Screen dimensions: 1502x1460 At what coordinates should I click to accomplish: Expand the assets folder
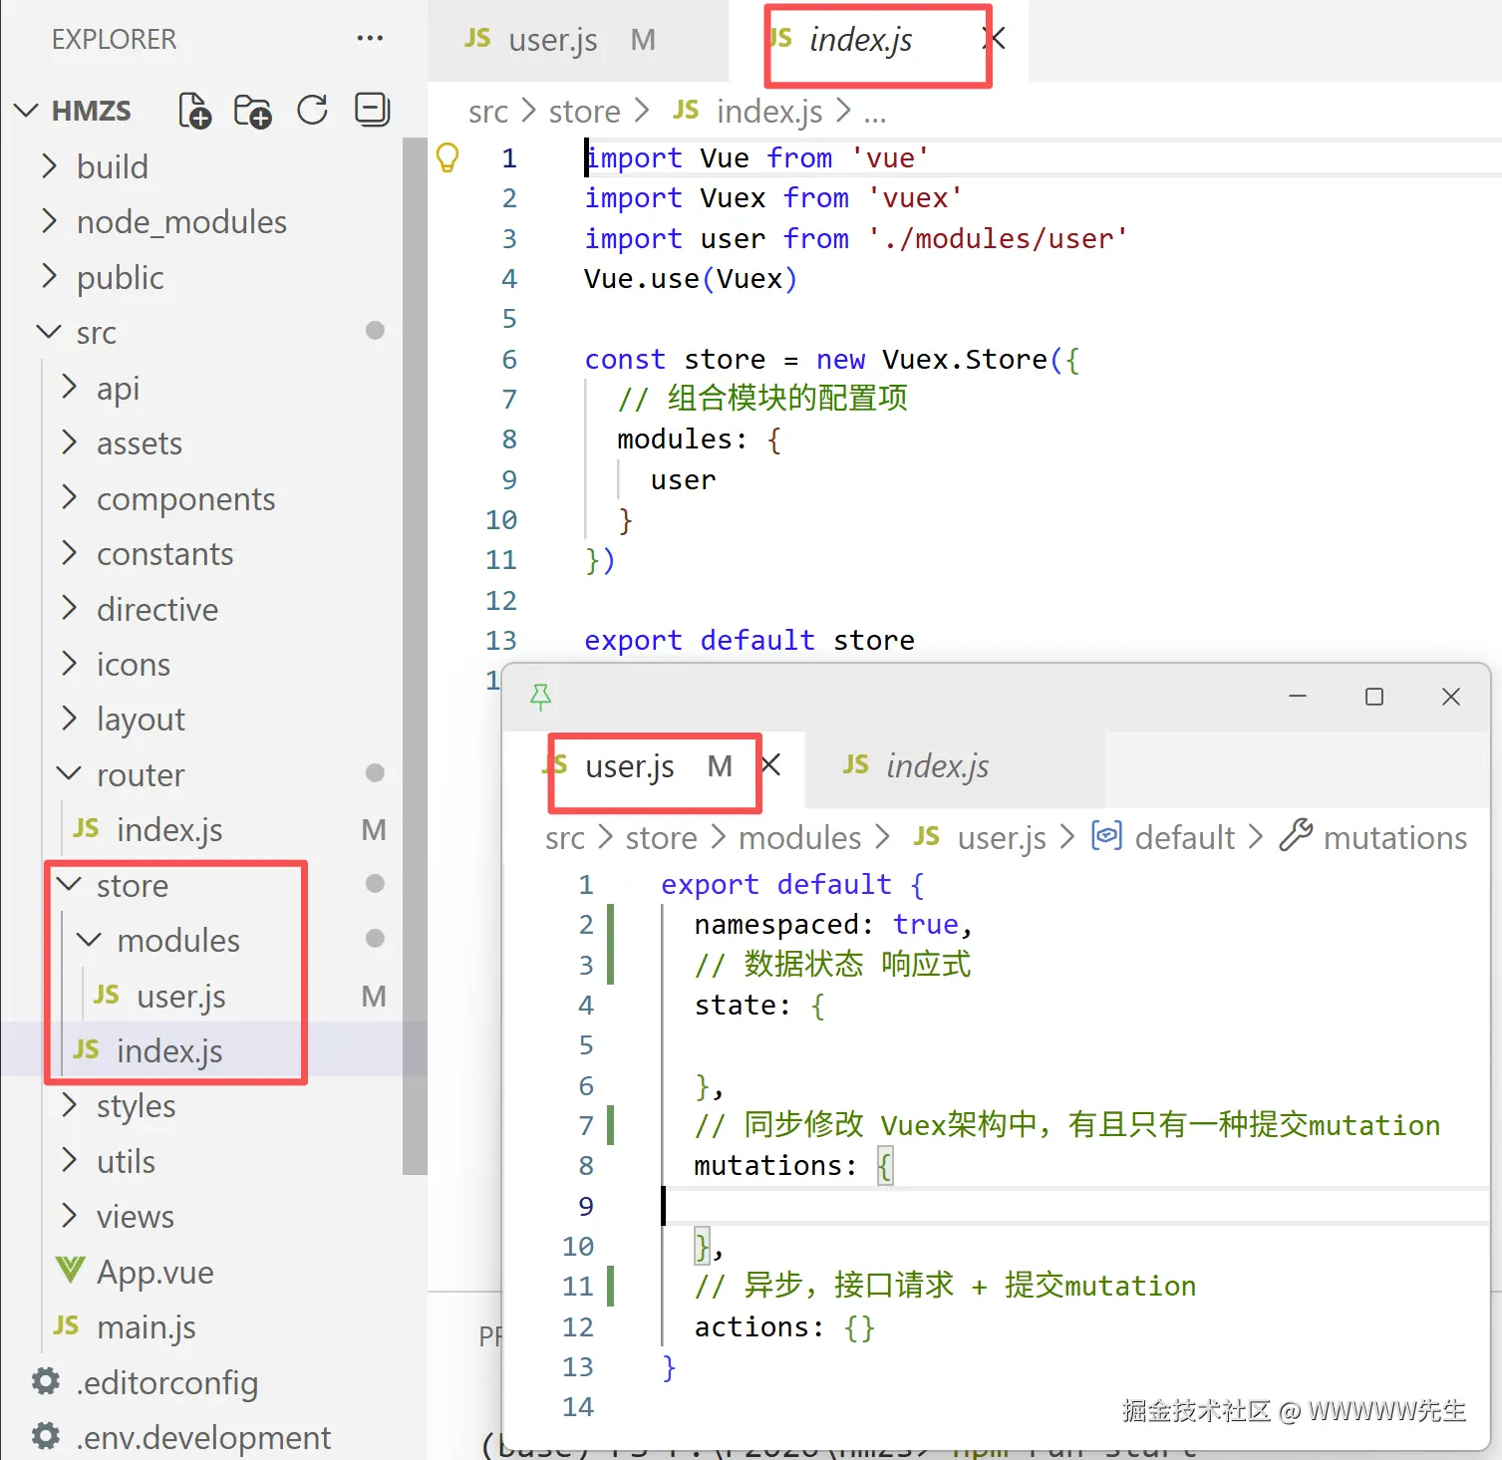69,442
